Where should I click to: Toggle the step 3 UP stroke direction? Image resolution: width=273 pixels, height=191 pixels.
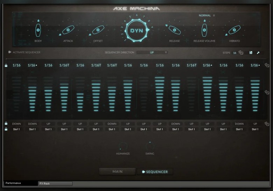pos(48,124)
